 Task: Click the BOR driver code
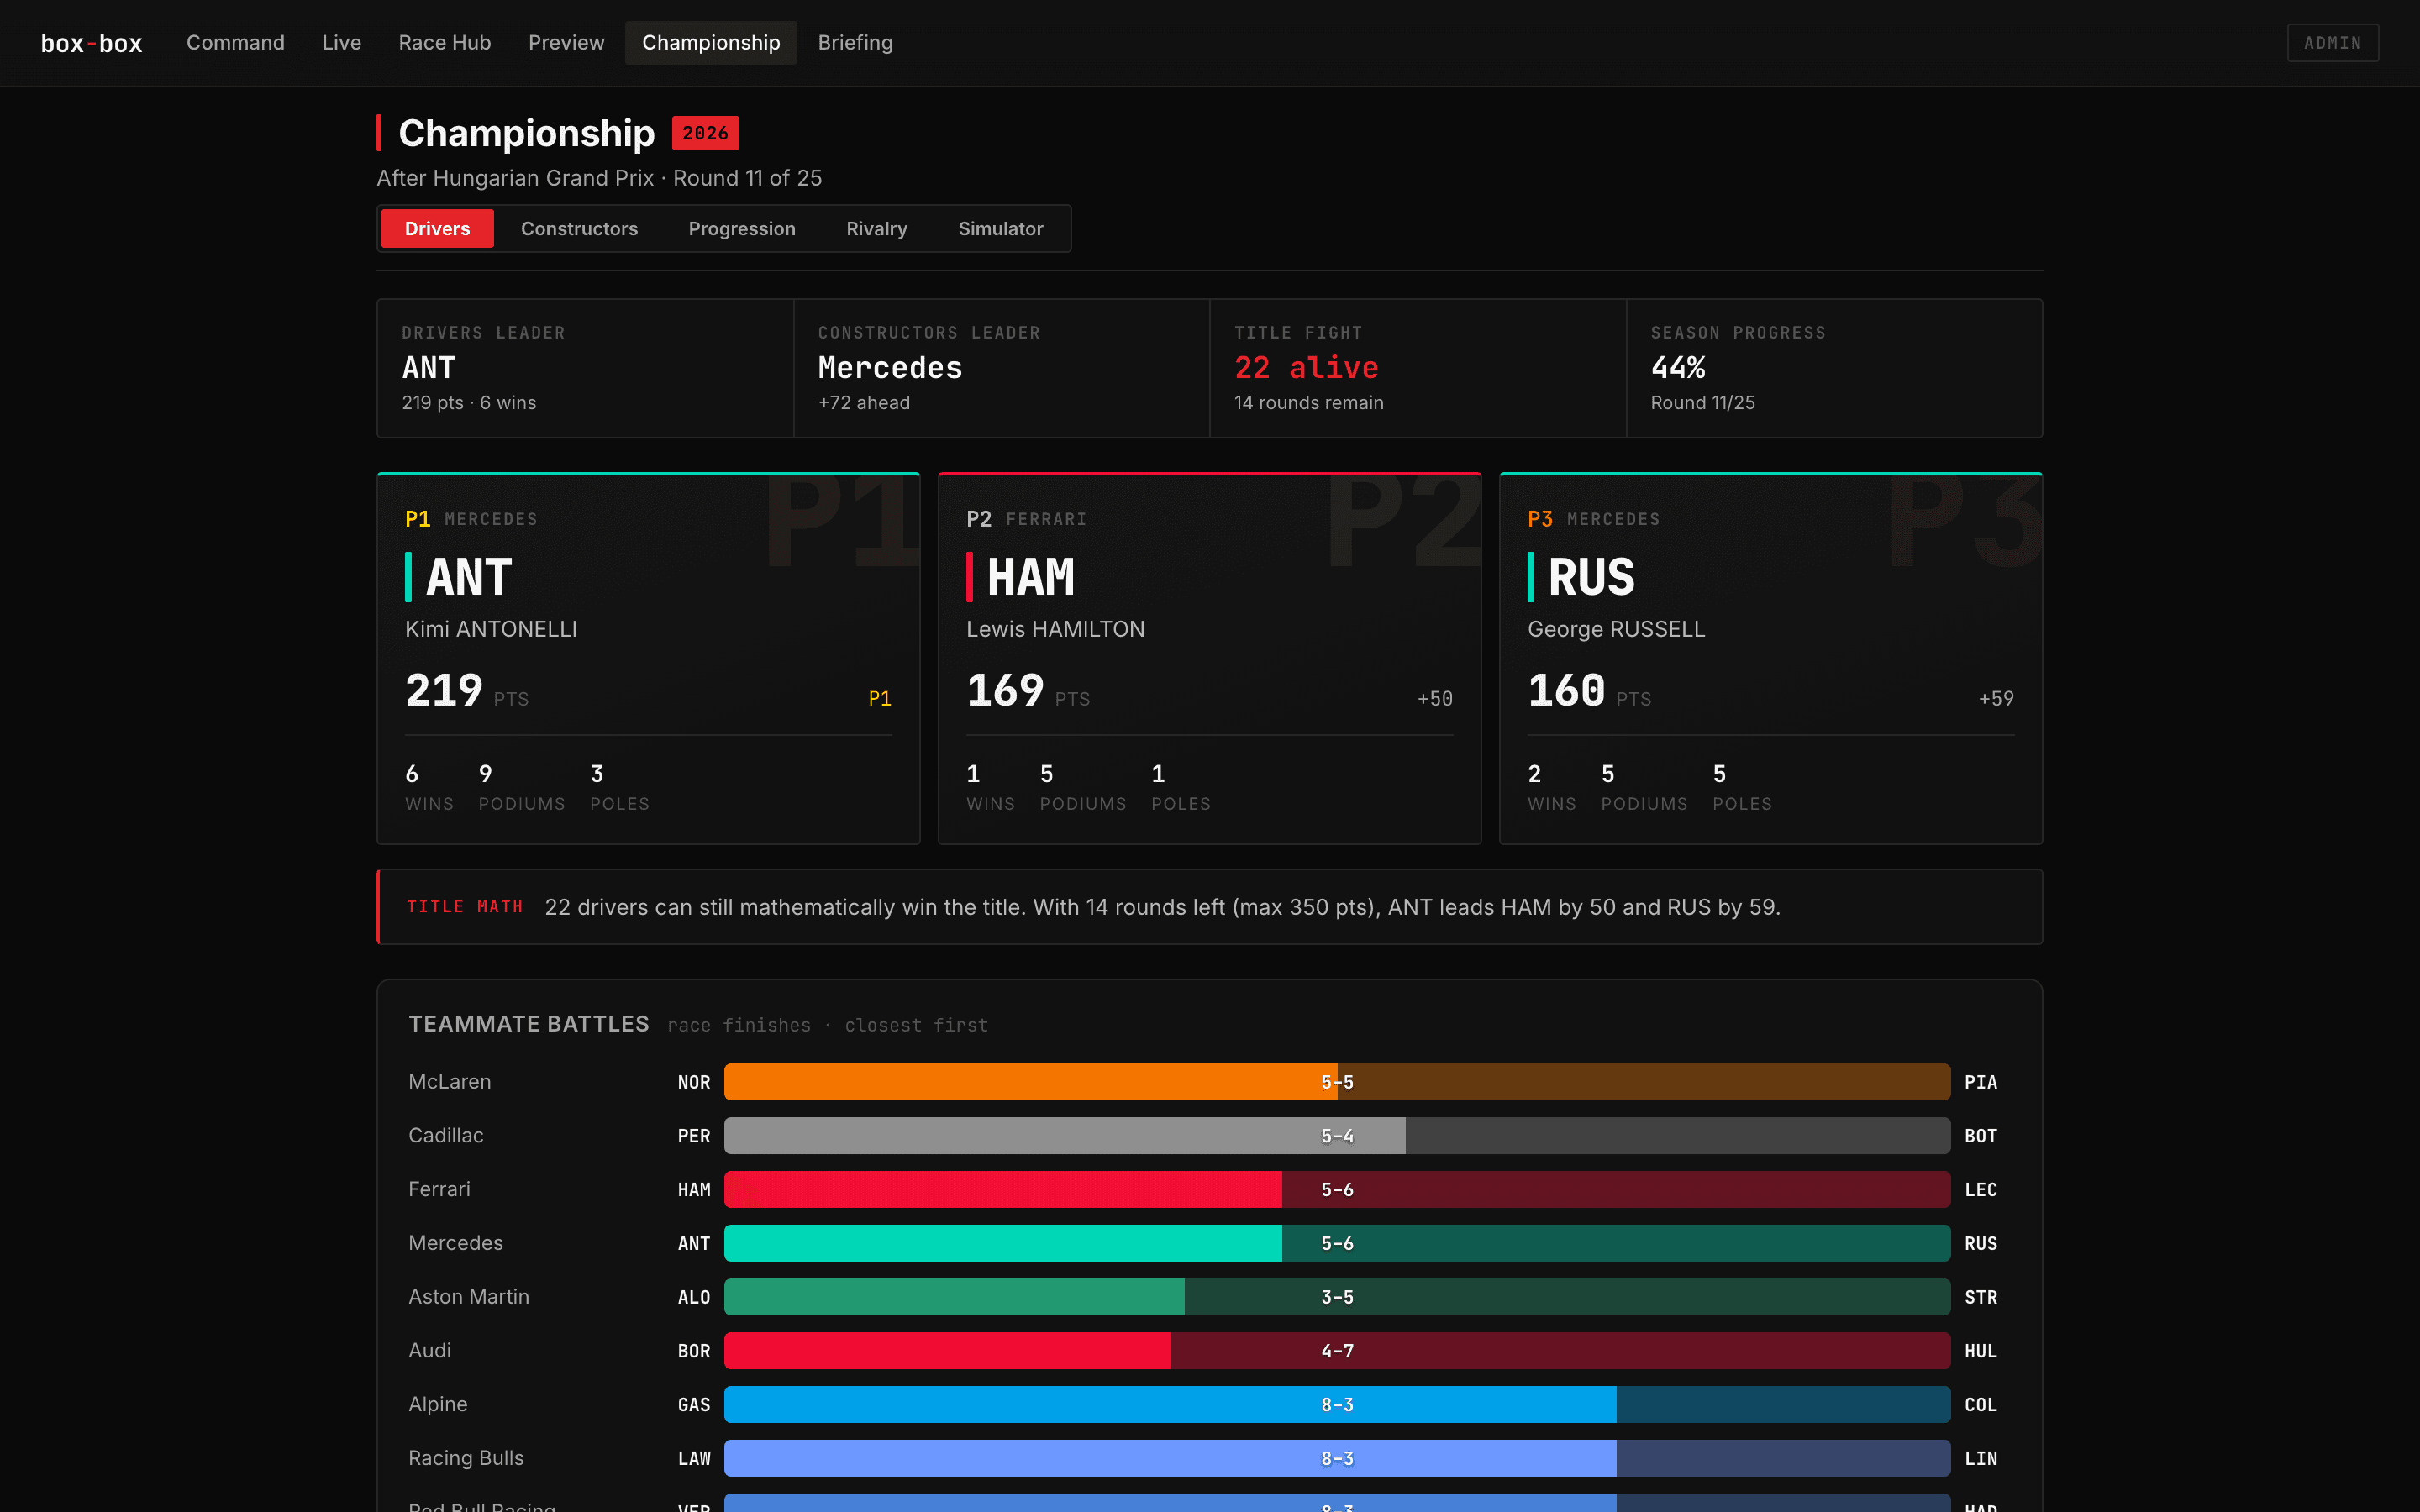click(694, 1352)
